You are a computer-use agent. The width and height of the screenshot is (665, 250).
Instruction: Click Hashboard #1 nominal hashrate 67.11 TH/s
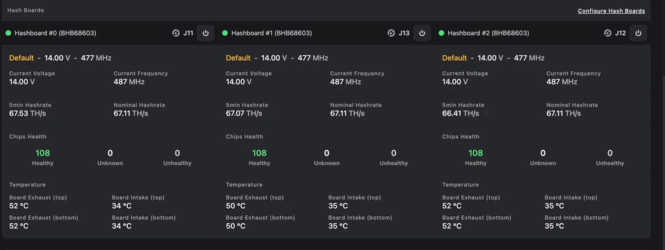[x=347, y=113]
